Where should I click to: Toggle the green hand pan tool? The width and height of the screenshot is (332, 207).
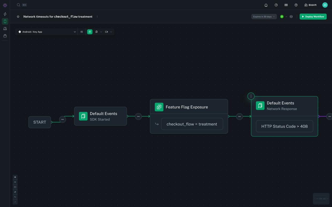coord(90,32)
